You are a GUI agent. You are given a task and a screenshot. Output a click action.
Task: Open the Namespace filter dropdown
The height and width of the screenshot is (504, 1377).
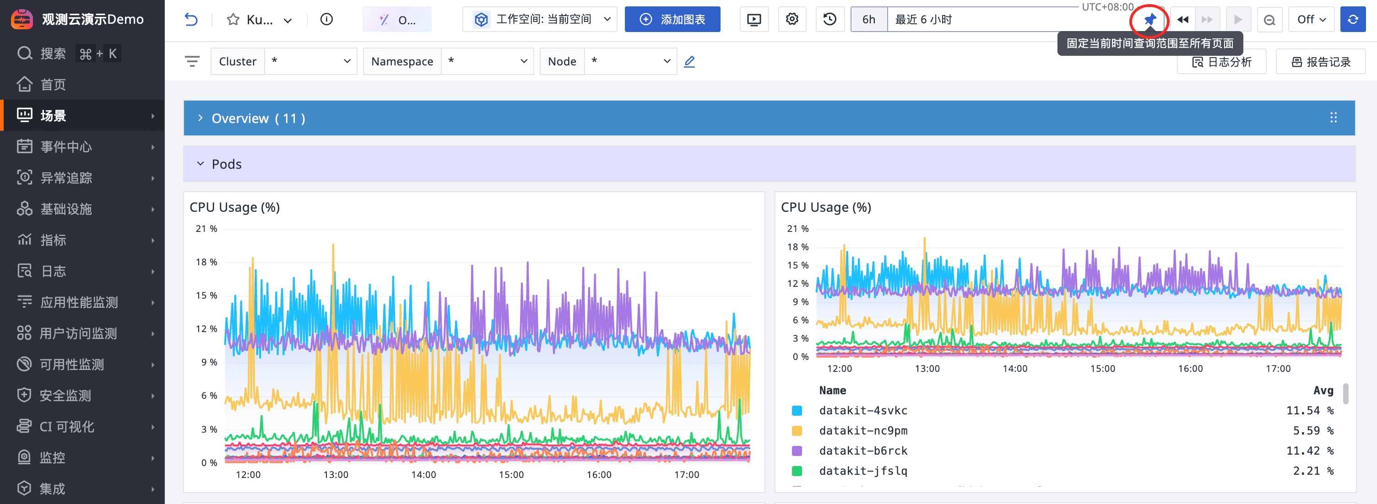coord(487,61)
